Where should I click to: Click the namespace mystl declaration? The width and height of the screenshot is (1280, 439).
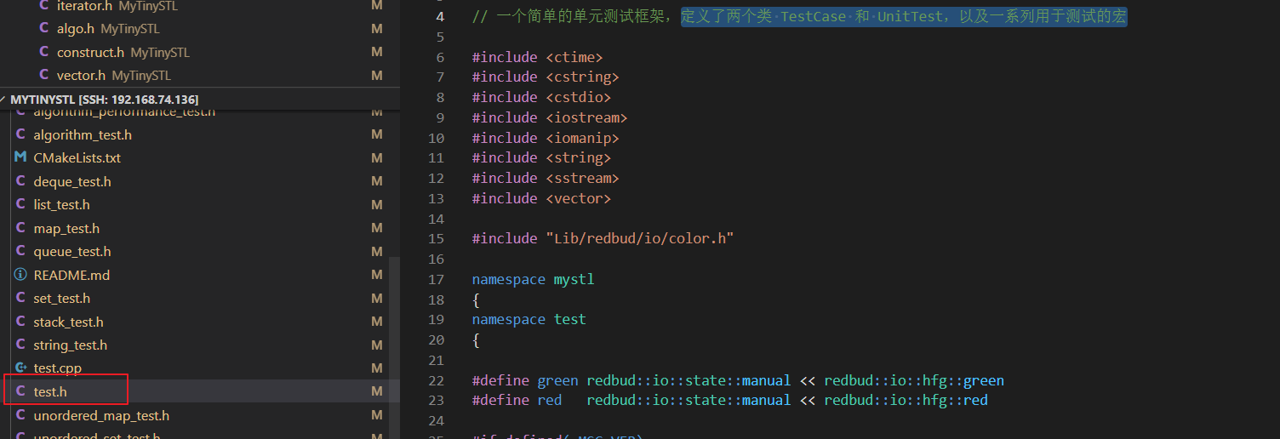(533, 279)
